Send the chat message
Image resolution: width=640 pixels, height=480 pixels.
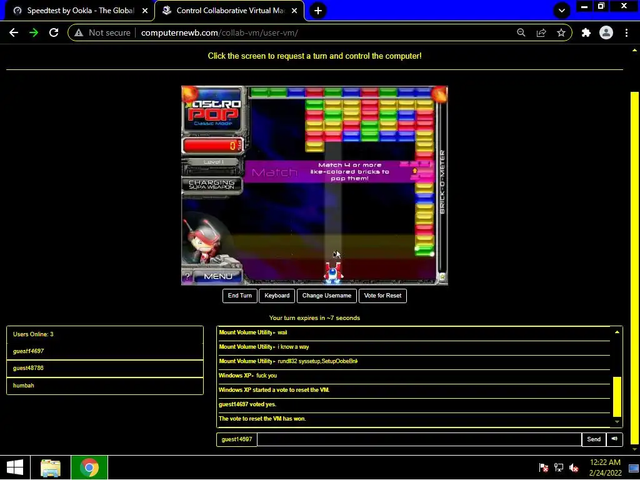pos(594,439)
